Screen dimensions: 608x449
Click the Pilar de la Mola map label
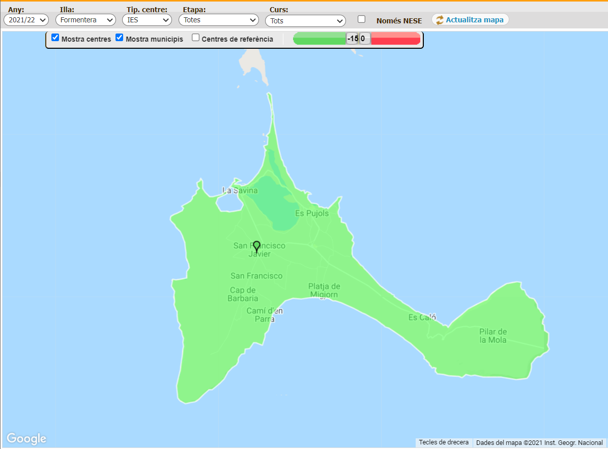[x=493, y=336]
